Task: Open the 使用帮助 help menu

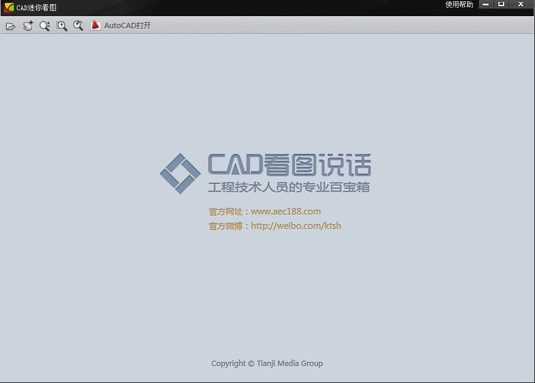Action: pos(459,5)
